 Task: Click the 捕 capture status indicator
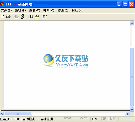(105, 118)
